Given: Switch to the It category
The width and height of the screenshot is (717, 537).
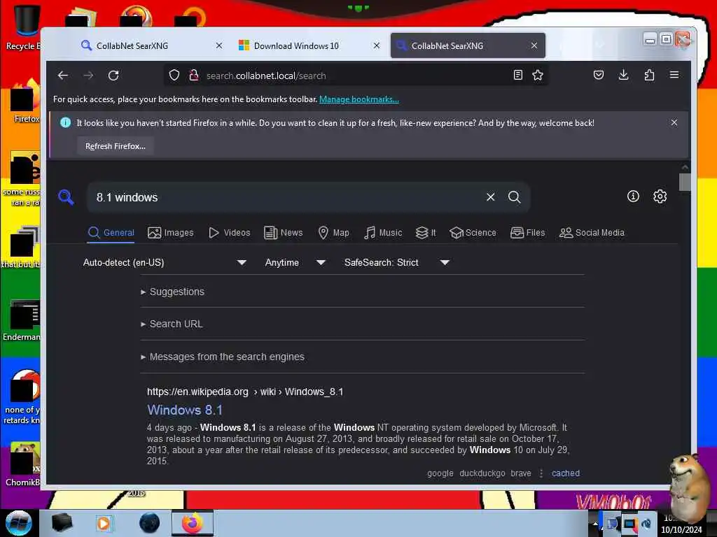Looking at the screenshot, I should [426, 233].
